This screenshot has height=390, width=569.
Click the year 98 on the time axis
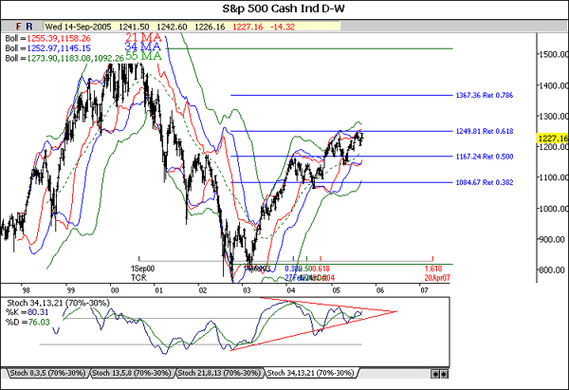[26, 290]
